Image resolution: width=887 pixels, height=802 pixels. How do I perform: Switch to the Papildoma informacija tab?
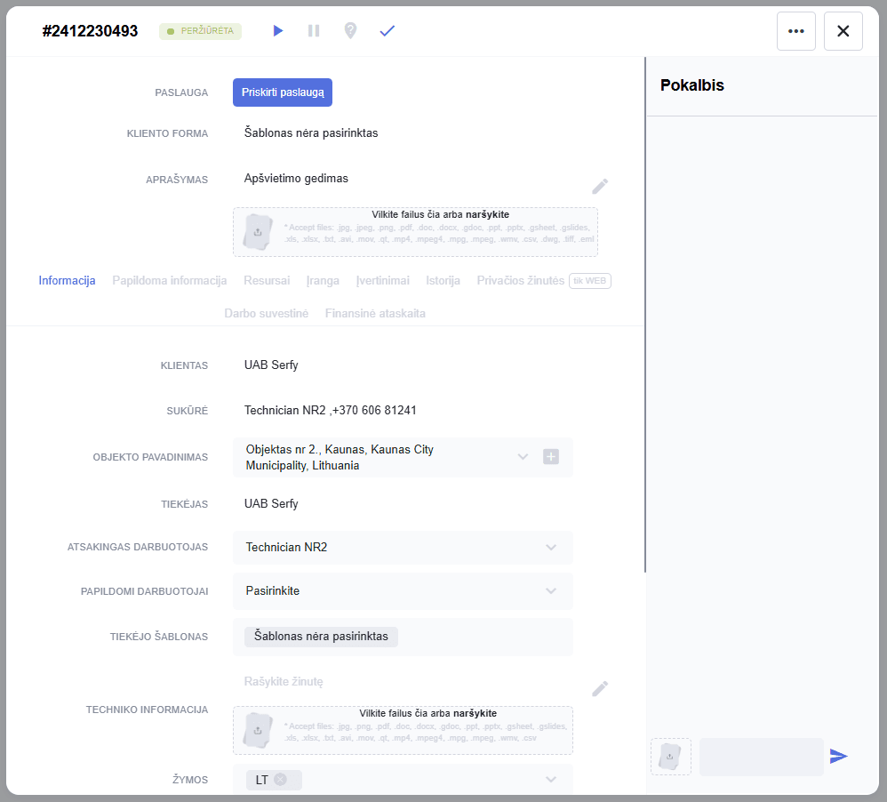click(x=170, y=281)
